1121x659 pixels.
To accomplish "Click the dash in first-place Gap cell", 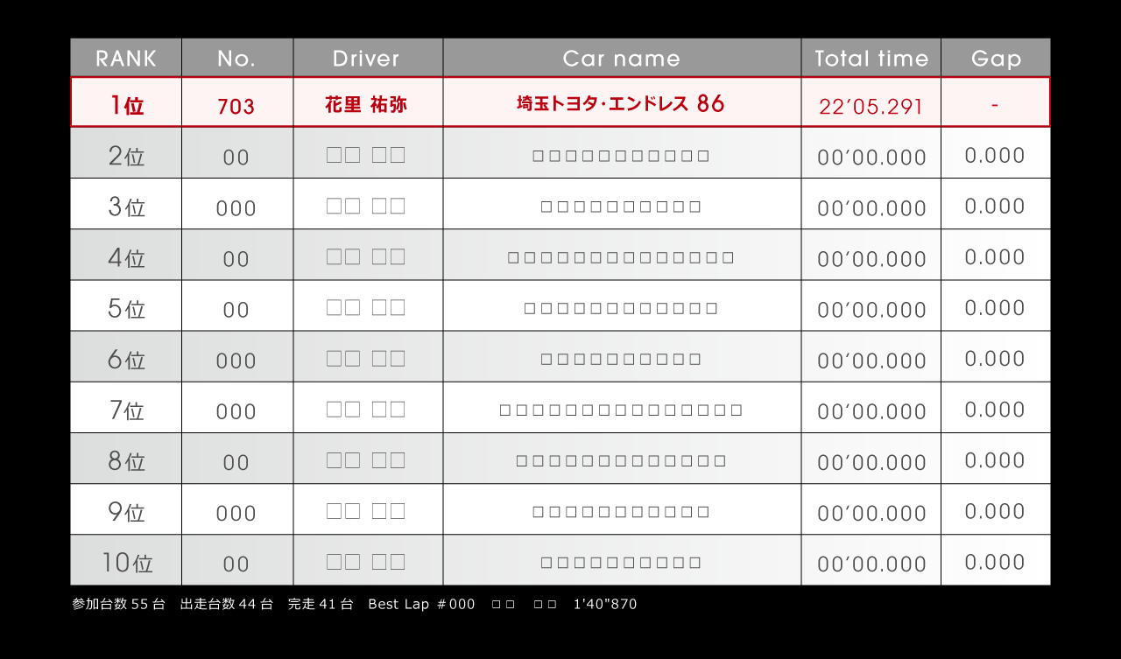I will point(995,106).
